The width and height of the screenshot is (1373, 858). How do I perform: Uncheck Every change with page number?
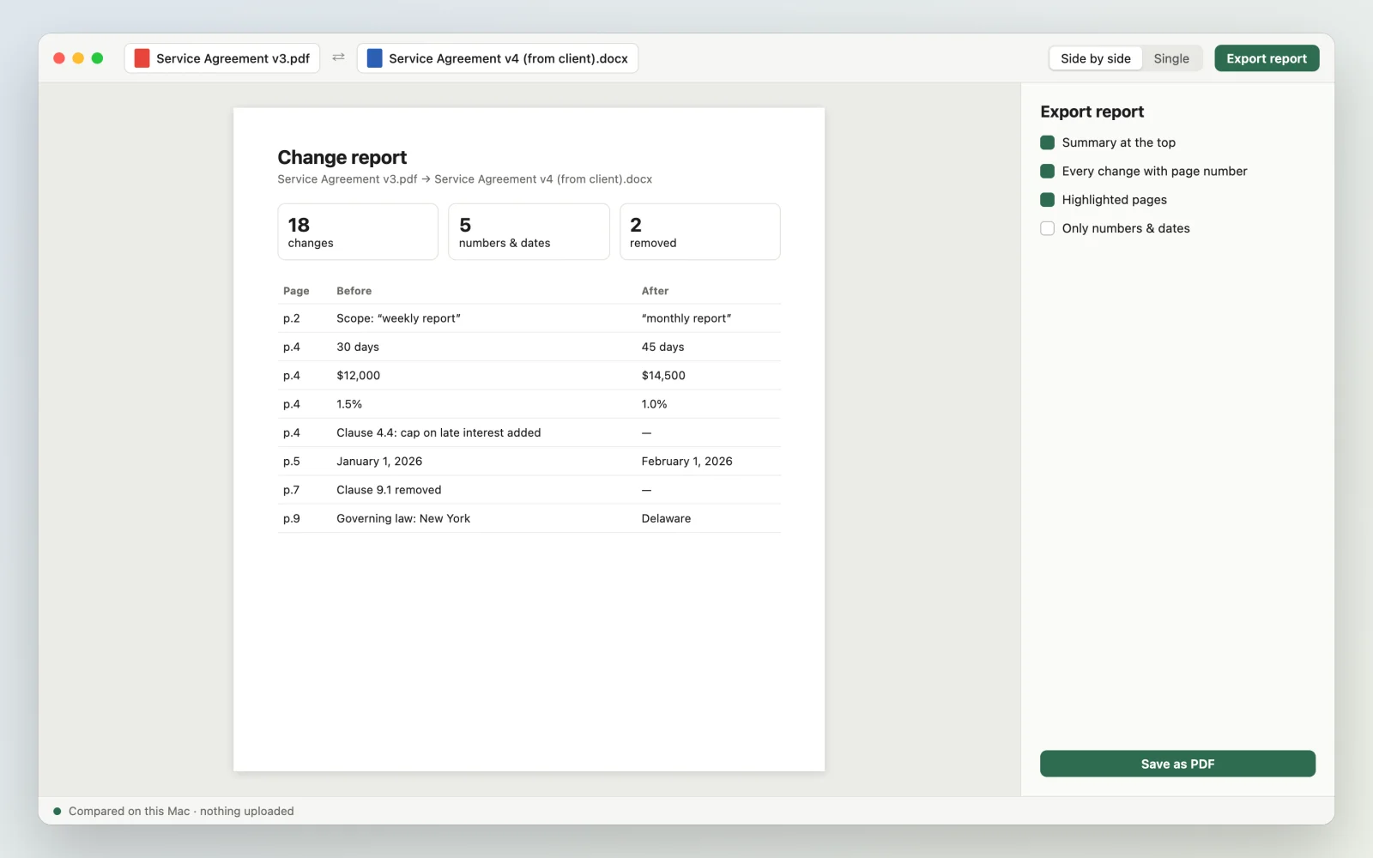point(1047,171)
